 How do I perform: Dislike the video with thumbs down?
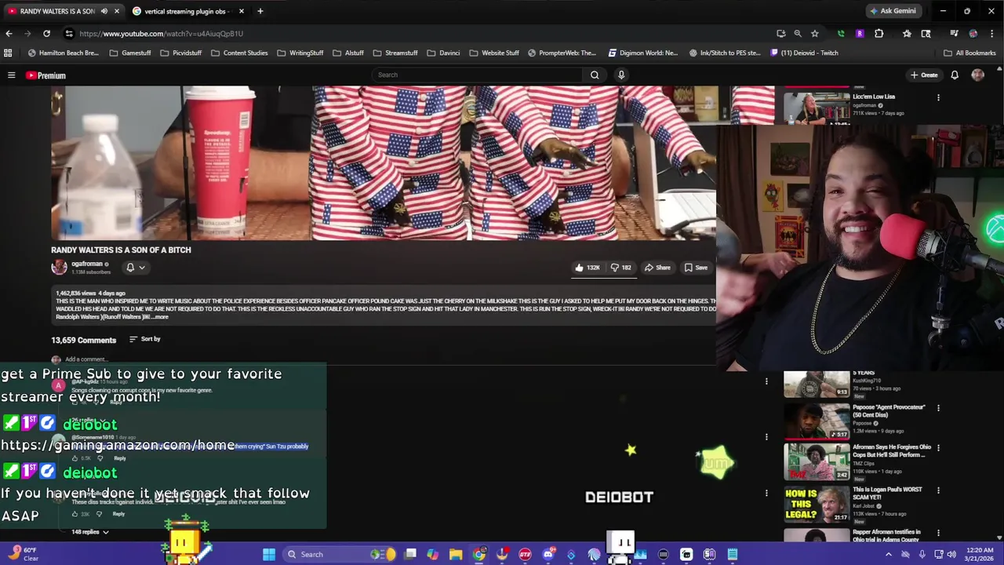click(621, 268)
